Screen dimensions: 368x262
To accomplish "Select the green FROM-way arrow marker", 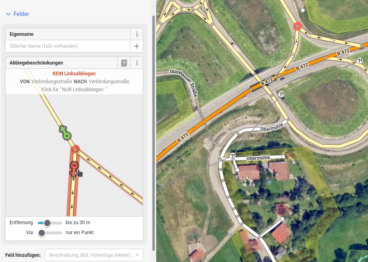I will click(x=66, y=134).
